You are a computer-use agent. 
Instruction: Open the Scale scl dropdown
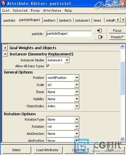coord(63,85)
